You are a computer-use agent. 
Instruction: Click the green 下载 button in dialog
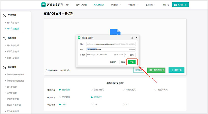[x=132, y=62]
